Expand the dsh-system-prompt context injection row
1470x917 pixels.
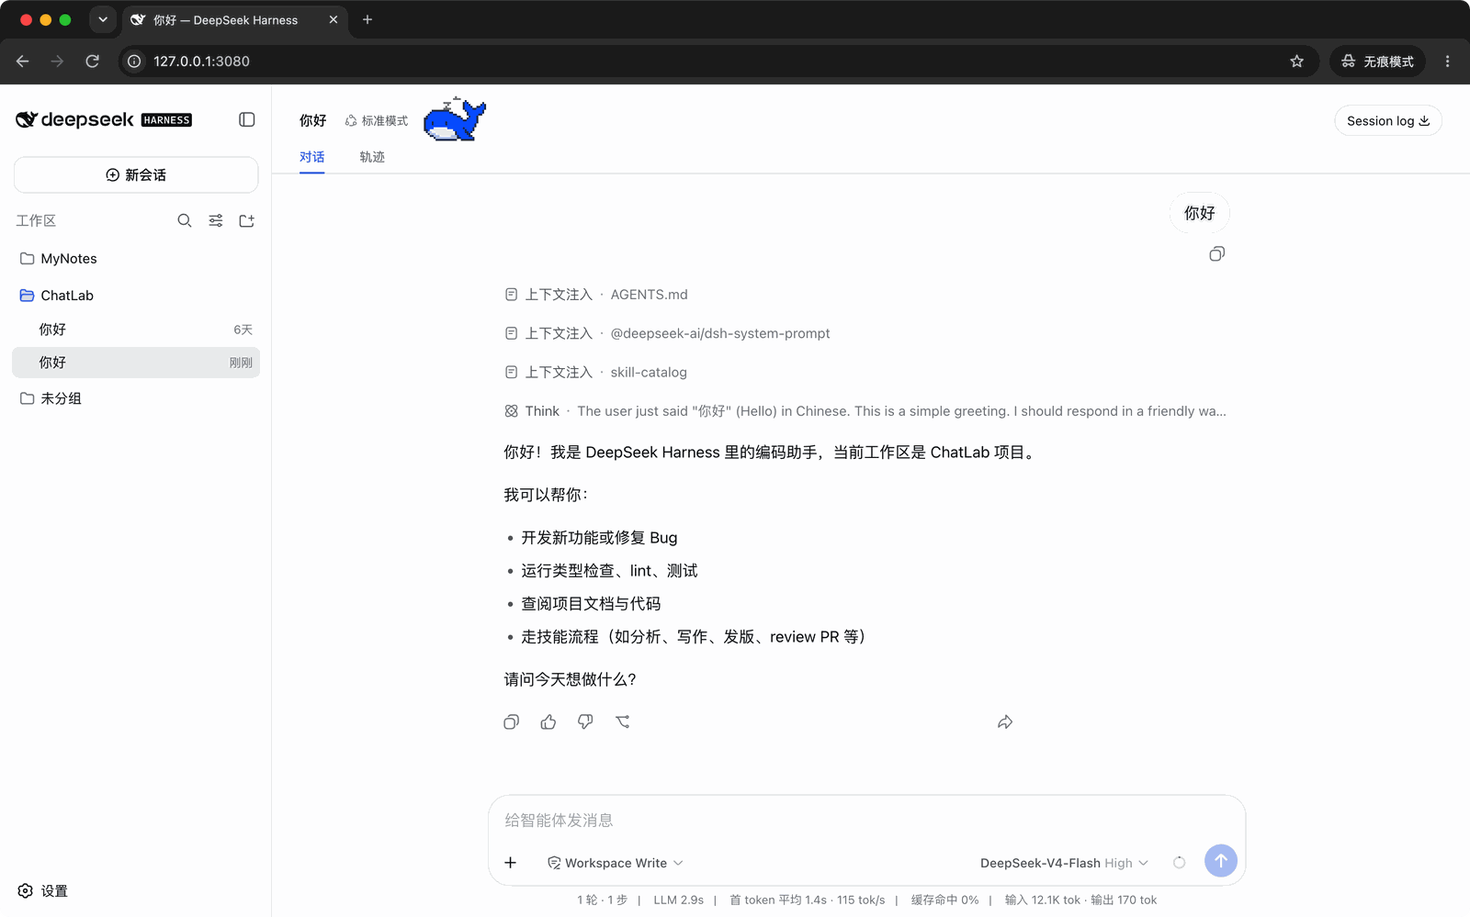tap(668, 333)
